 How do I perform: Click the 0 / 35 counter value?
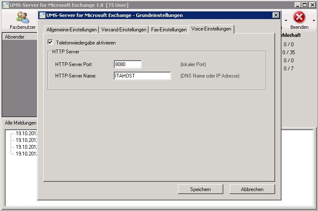[x=289, y=53]
